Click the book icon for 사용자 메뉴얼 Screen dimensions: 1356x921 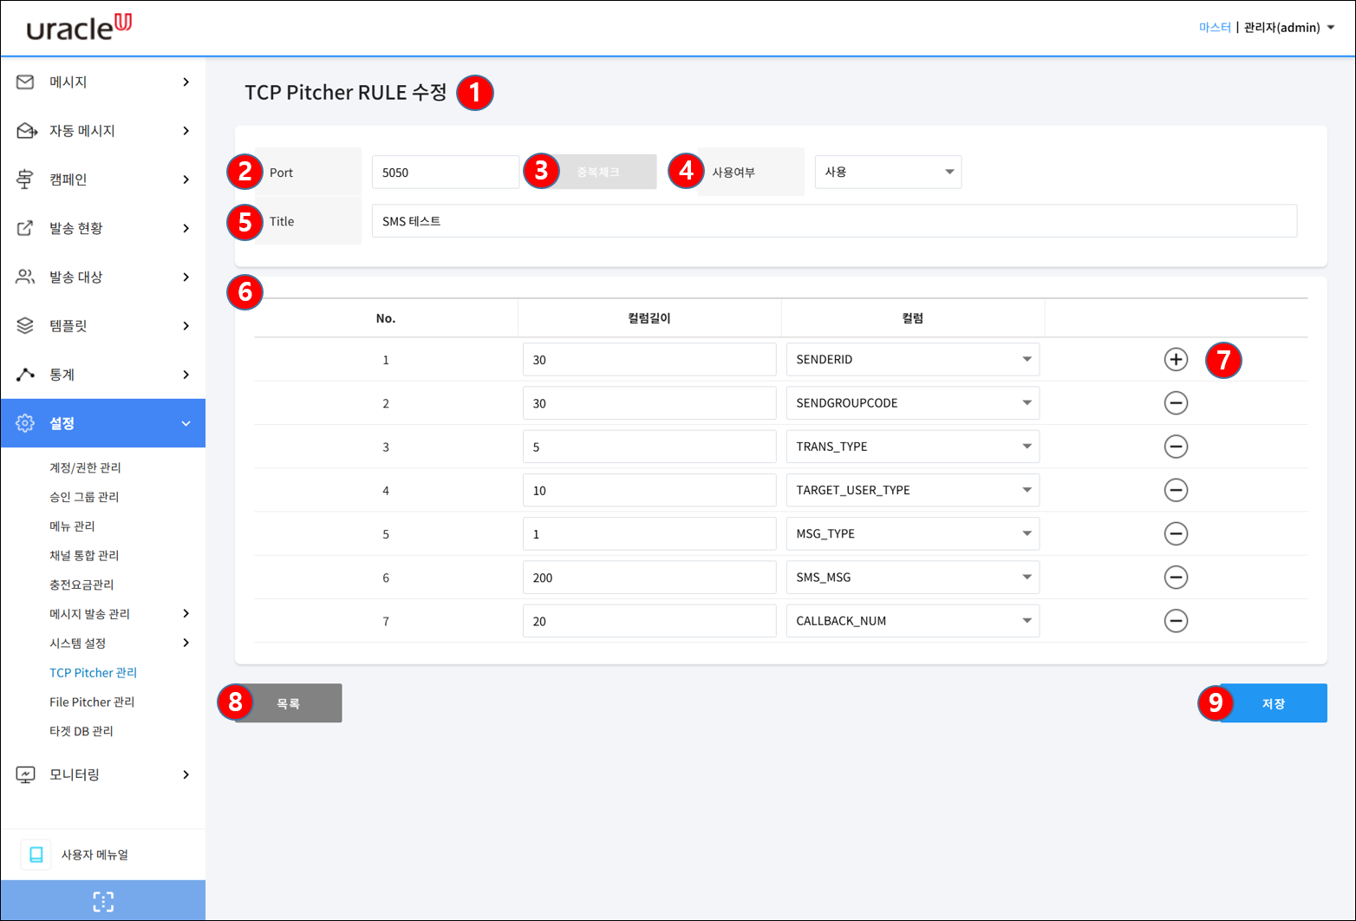[x=36, y=854]
